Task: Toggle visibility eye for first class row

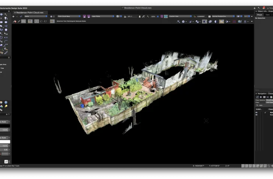Action: tap(256, 112)
